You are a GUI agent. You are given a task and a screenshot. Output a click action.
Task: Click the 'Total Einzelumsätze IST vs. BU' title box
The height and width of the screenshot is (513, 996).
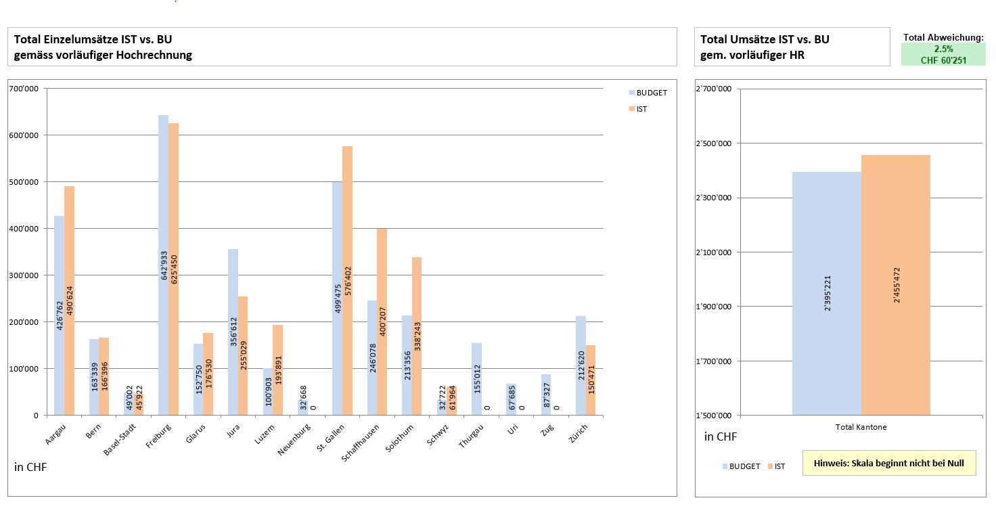pyautogui.click(x=342, y=47)
